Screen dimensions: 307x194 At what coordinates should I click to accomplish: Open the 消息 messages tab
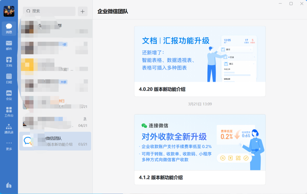pos(9,29)
